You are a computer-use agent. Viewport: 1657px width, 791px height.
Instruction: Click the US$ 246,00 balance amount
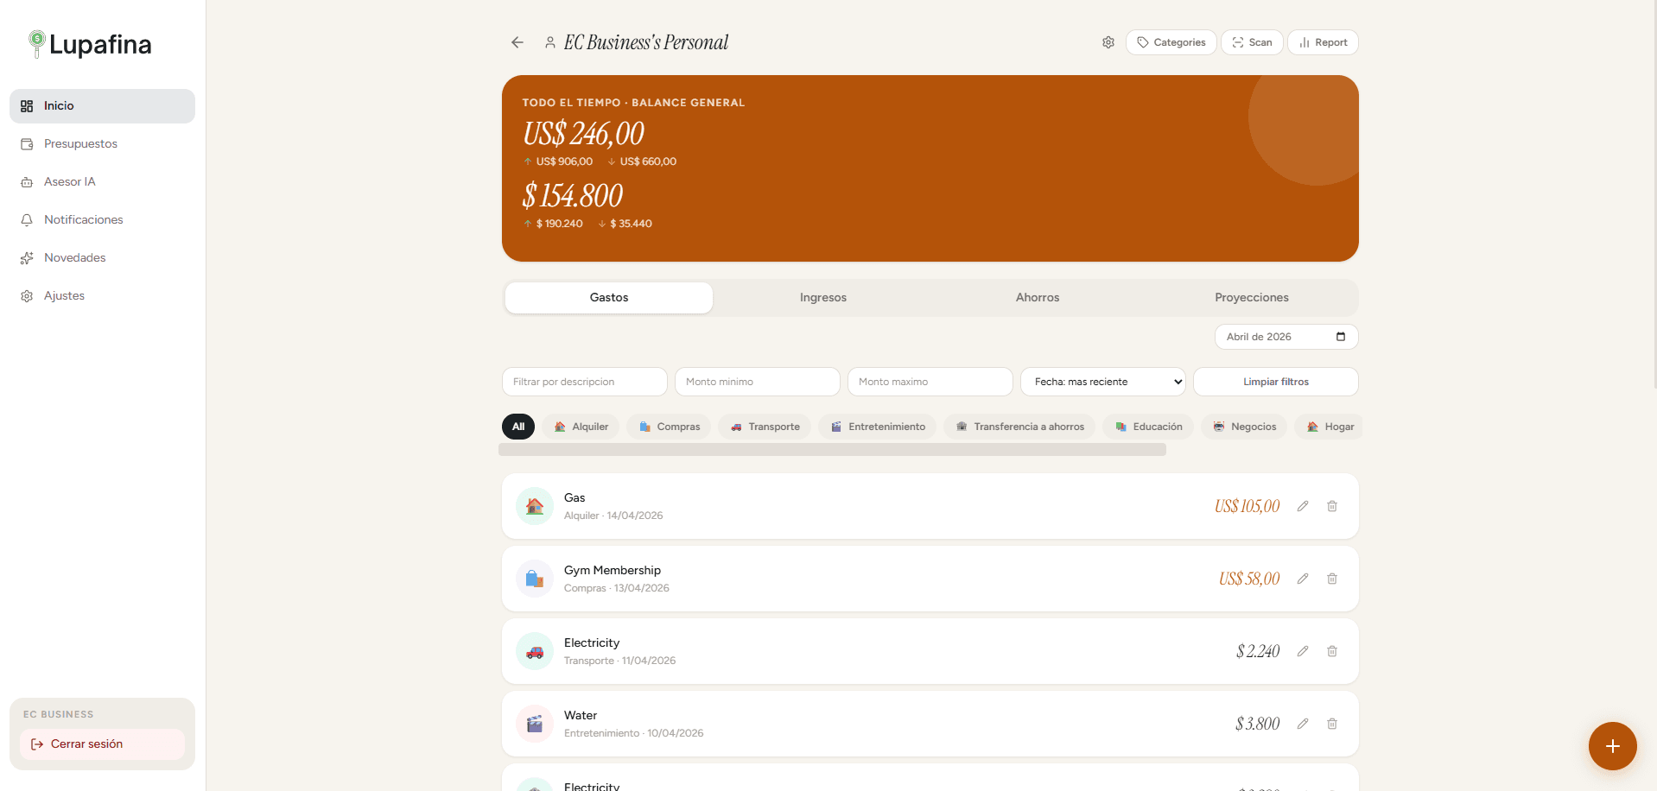click(x=583, y=134)
